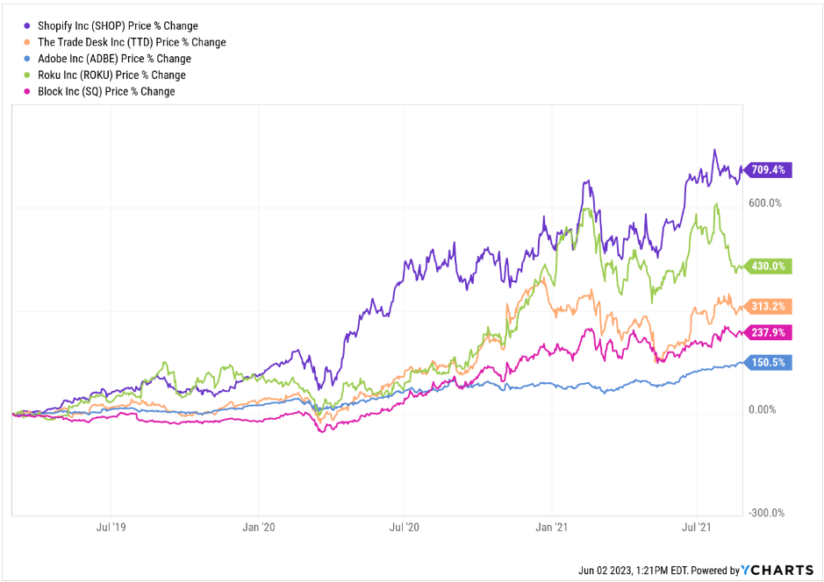Select the Block Inc (SQ) legend label
Viewport: 824px width, 582px height.
(106, 91)
